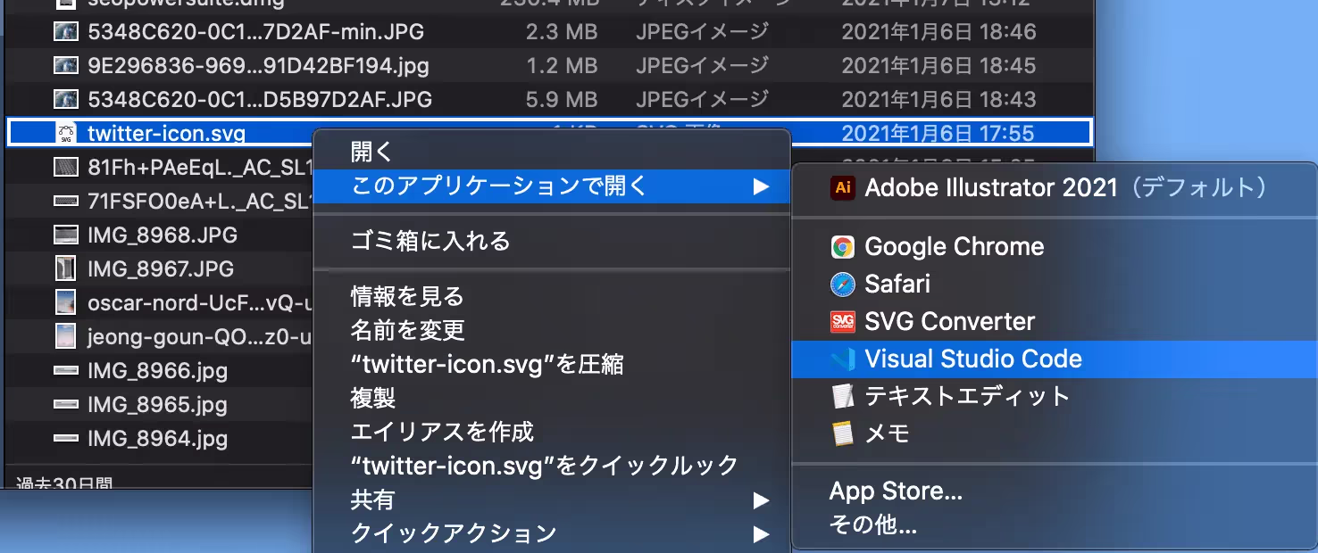Click the IMG_8965.jpg file icon

tap(65, 404)
